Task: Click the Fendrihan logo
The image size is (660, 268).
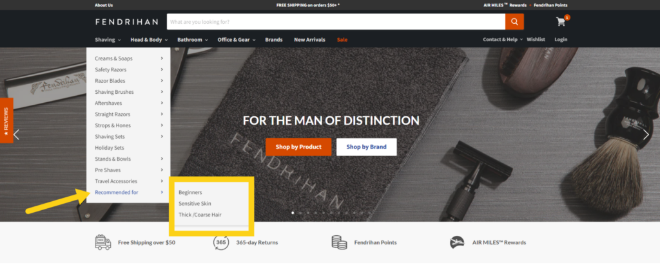Action: tap(126, 22)
